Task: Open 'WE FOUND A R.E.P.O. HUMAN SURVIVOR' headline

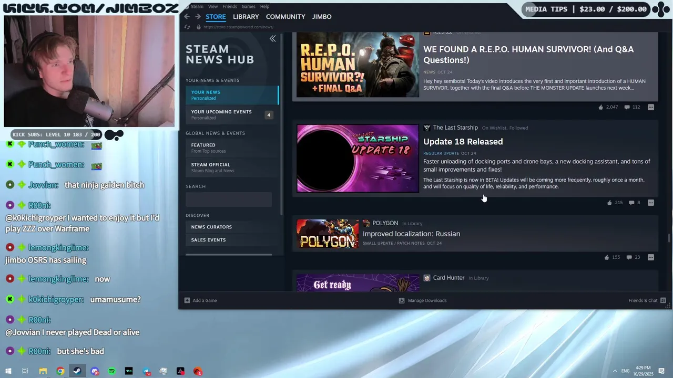Action: [x=528, y=55]
